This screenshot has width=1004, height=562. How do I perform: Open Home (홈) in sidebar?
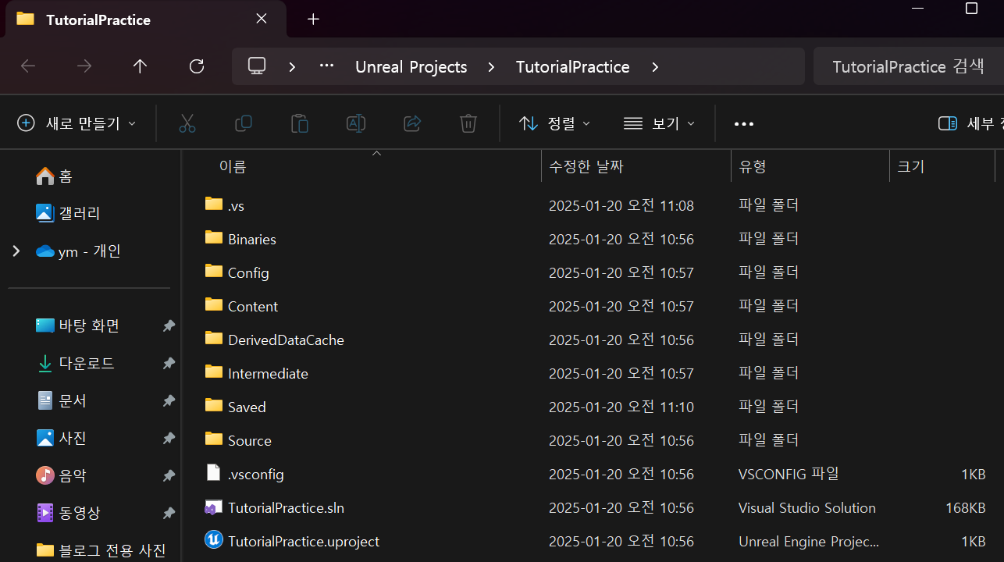(x=55, y=176)
